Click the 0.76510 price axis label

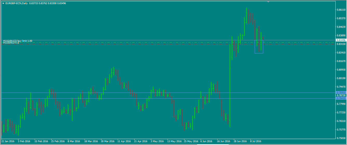pyautogui.click(x=341, y=121)
